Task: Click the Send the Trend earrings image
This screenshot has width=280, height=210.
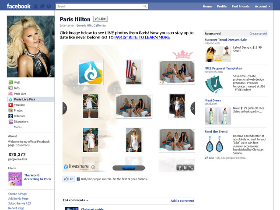Action: pyautogui.click(x=214, y=144)
